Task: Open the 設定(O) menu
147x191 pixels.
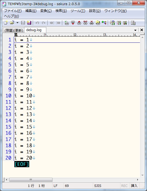Action: coord(95,11)
